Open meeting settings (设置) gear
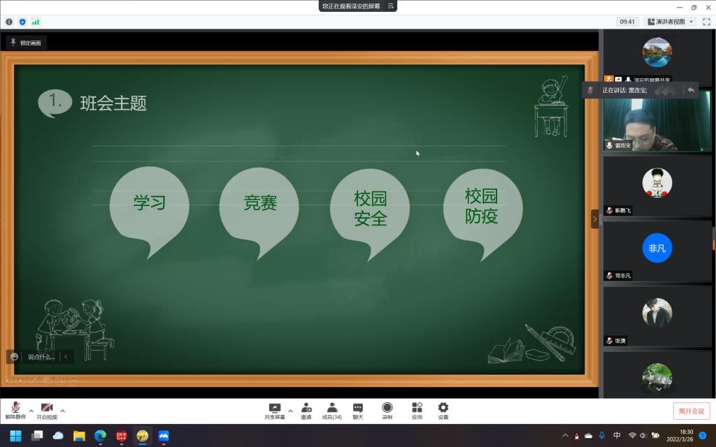This screenshot has width=716, height=447. tap(443, 408)
